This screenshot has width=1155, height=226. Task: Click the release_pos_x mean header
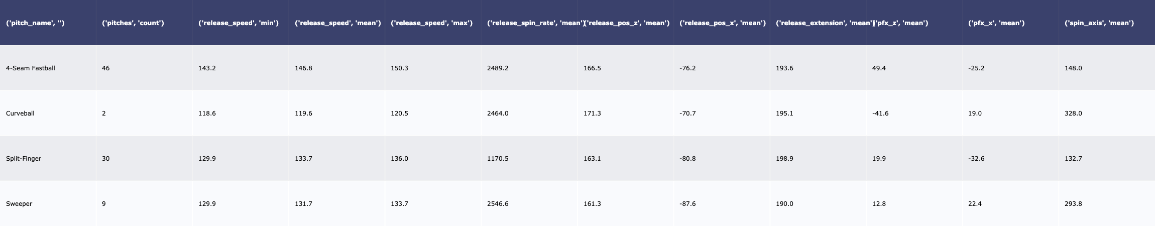tap(723, 23)
